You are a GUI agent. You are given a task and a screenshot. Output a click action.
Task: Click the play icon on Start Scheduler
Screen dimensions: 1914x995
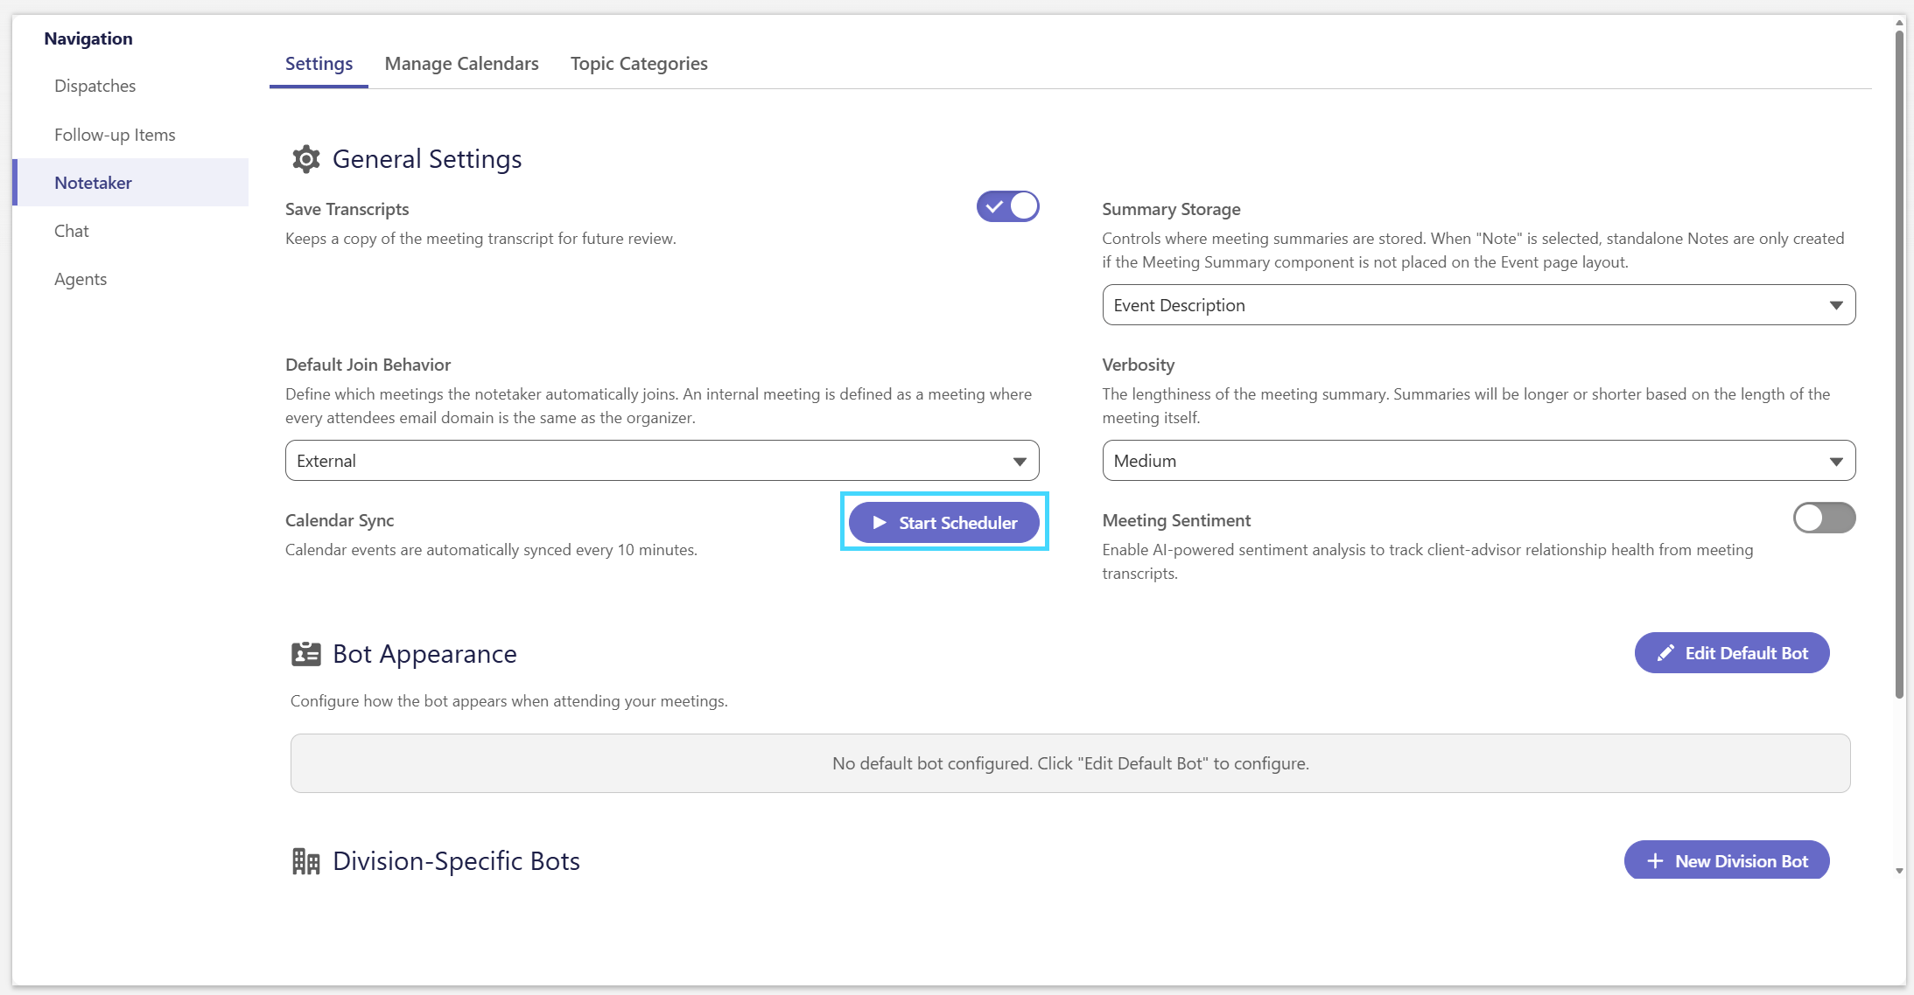coord(880,523)
